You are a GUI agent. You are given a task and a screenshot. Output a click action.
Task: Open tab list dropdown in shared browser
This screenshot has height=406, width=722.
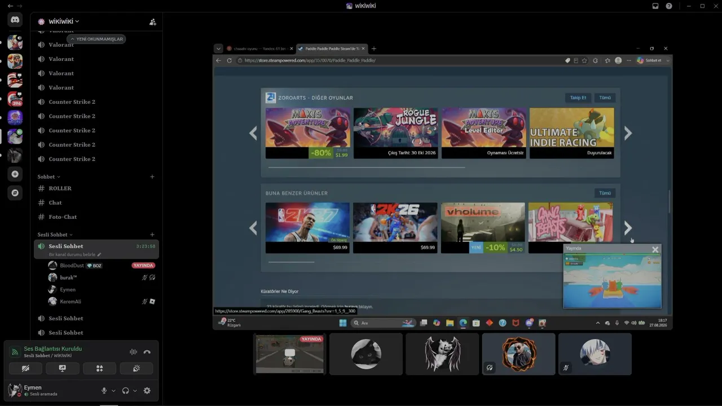click(218, 48)
